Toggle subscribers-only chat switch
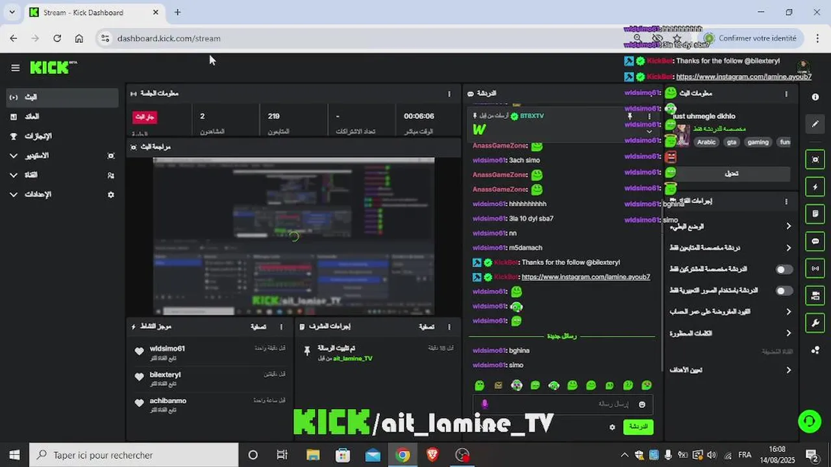831x467 pixels. pos(784,269)
